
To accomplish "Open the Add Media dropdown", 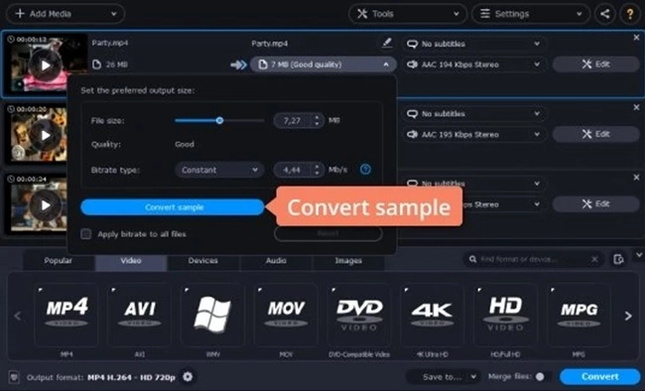I will tap(65, 14).
